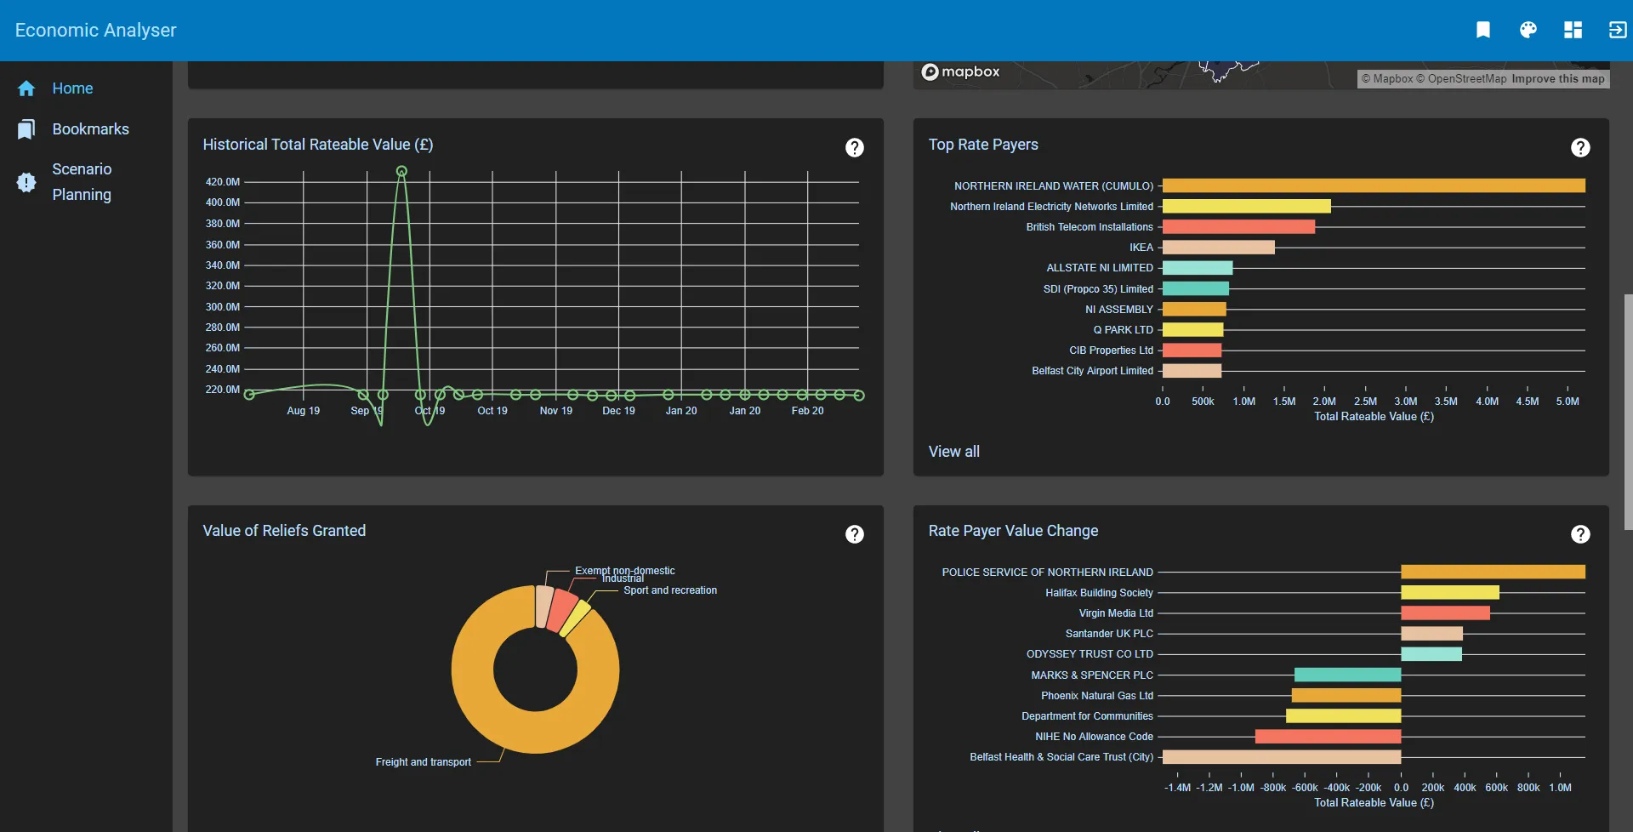Click the Halifax Building Society bar
This screenshot has height=832, width=1633.
click(1450, 593)
